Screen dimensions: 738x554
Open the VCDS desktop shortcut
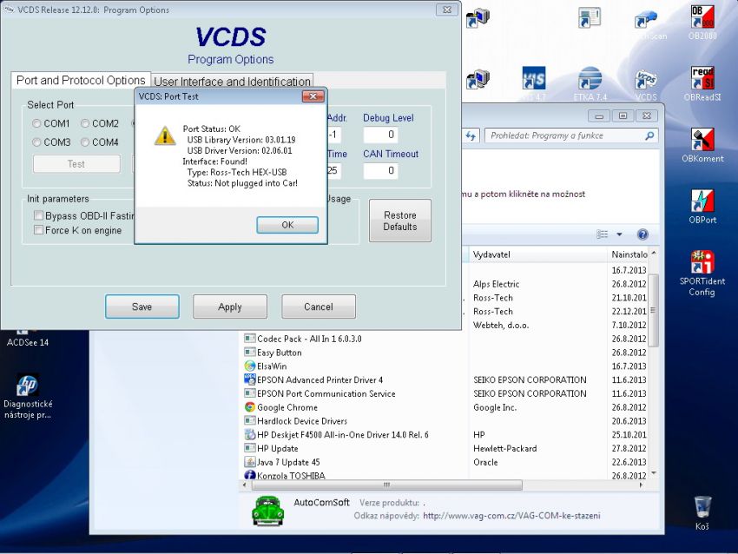coord(645,82)
